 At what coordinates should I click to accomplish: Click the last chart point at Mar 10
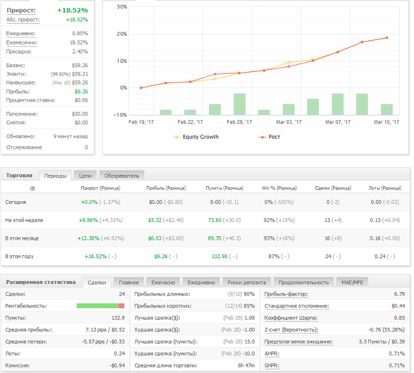click(x=387, y=37)
